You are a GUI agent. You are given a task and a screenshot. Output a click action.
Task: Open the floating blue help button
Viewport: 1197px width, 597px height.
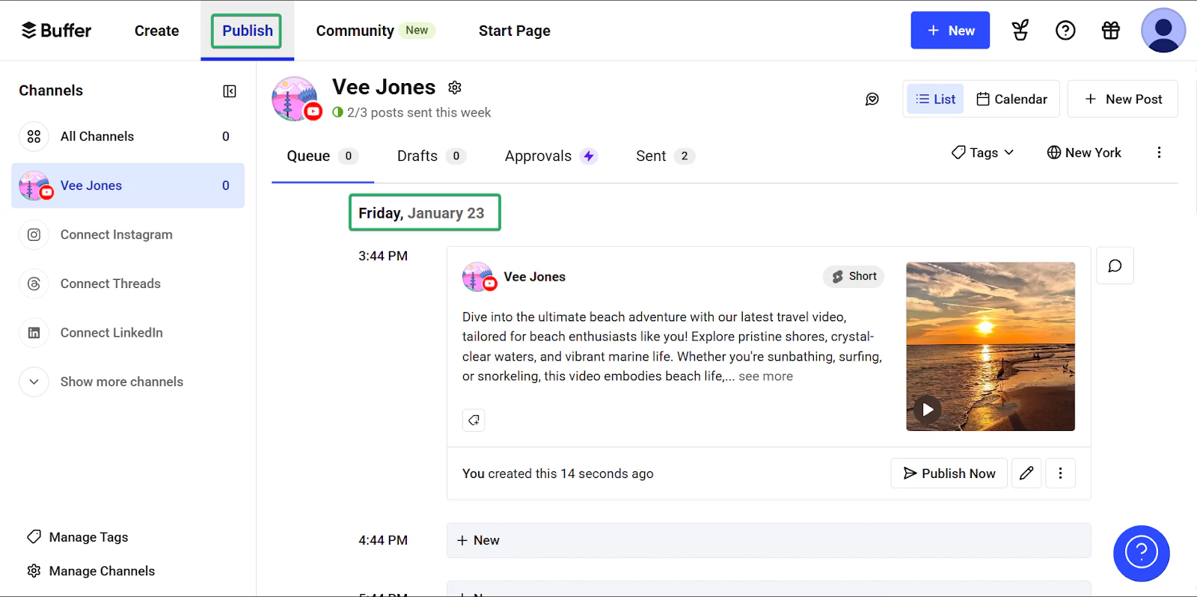[1141, 554]
